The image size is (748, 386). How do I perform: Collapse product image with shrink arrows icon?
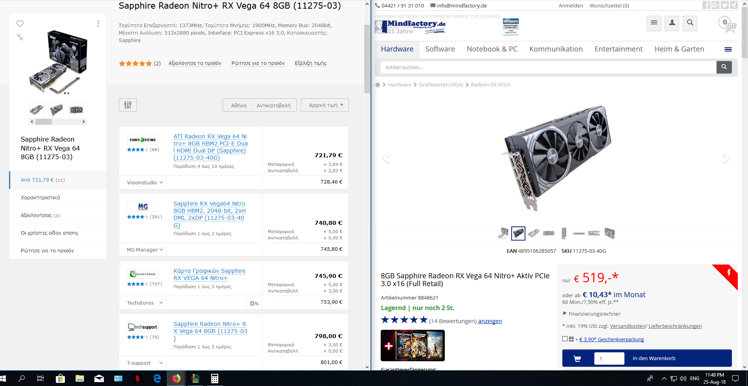point(20,37)
